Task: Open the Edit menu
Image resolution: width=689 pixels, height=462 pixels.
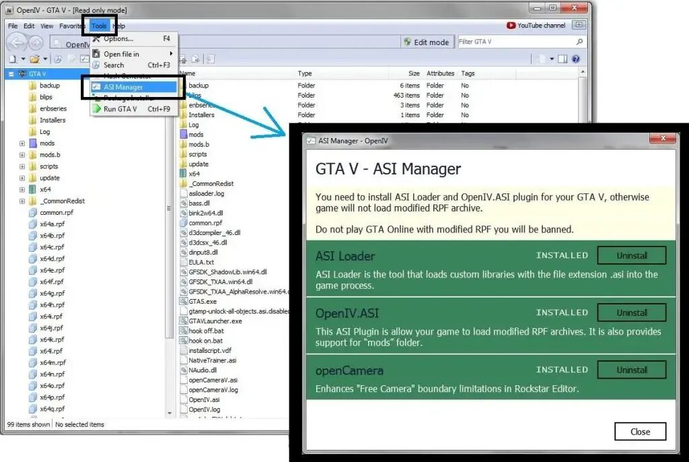Action: point(29,26)
